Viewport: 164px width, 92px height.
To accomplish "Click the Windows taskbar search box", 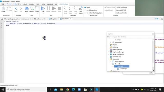I will click(x=26, y=90).
